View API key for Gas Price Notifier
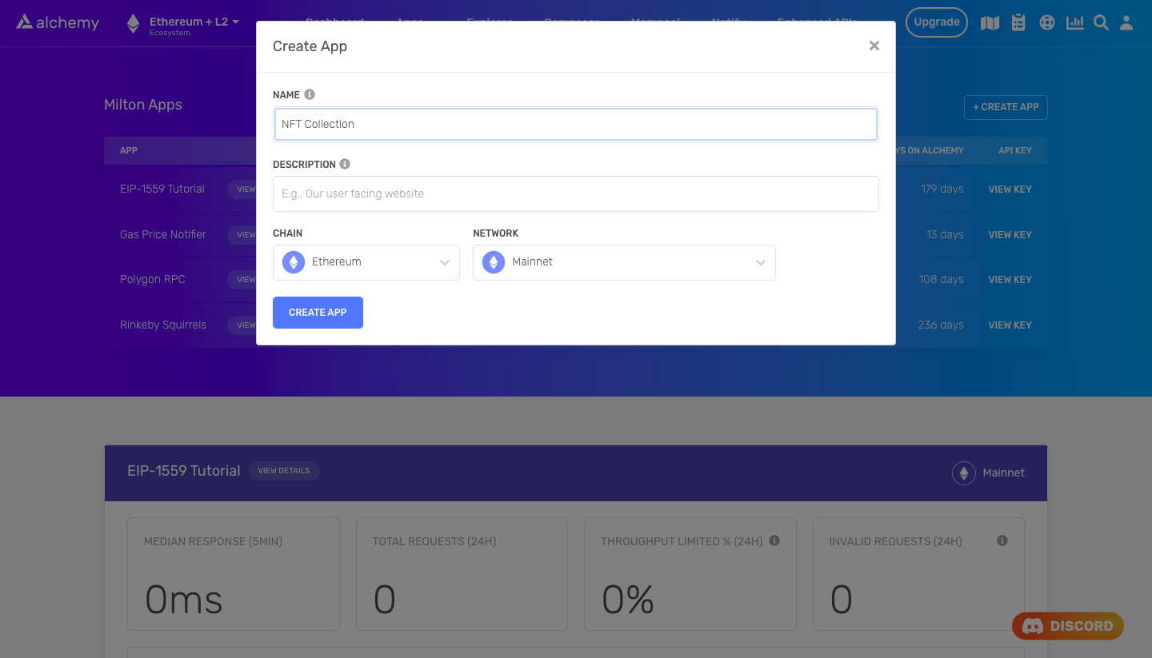Image resolution: width=1152 pixels, height=658 pixels. [x=1010, y=235]
